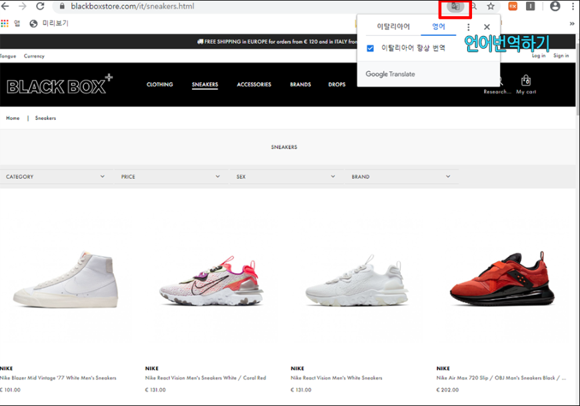
Task: Expand the PRICE filter dropdown
Action: (170, 176)
